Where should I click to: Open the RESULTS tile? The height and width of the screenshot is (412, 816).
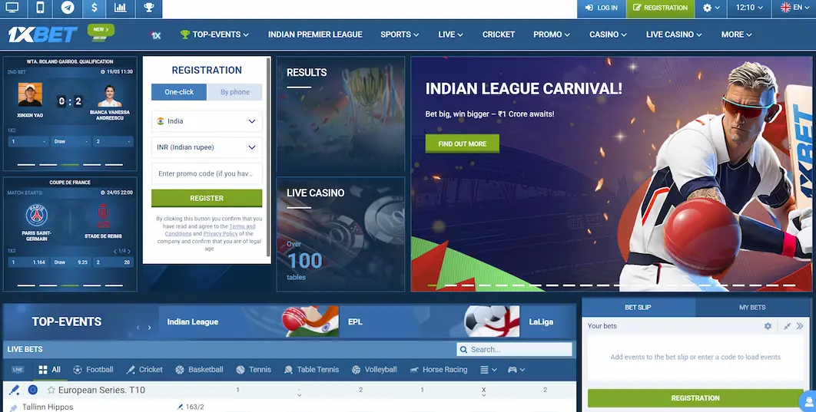click(340, 114)
